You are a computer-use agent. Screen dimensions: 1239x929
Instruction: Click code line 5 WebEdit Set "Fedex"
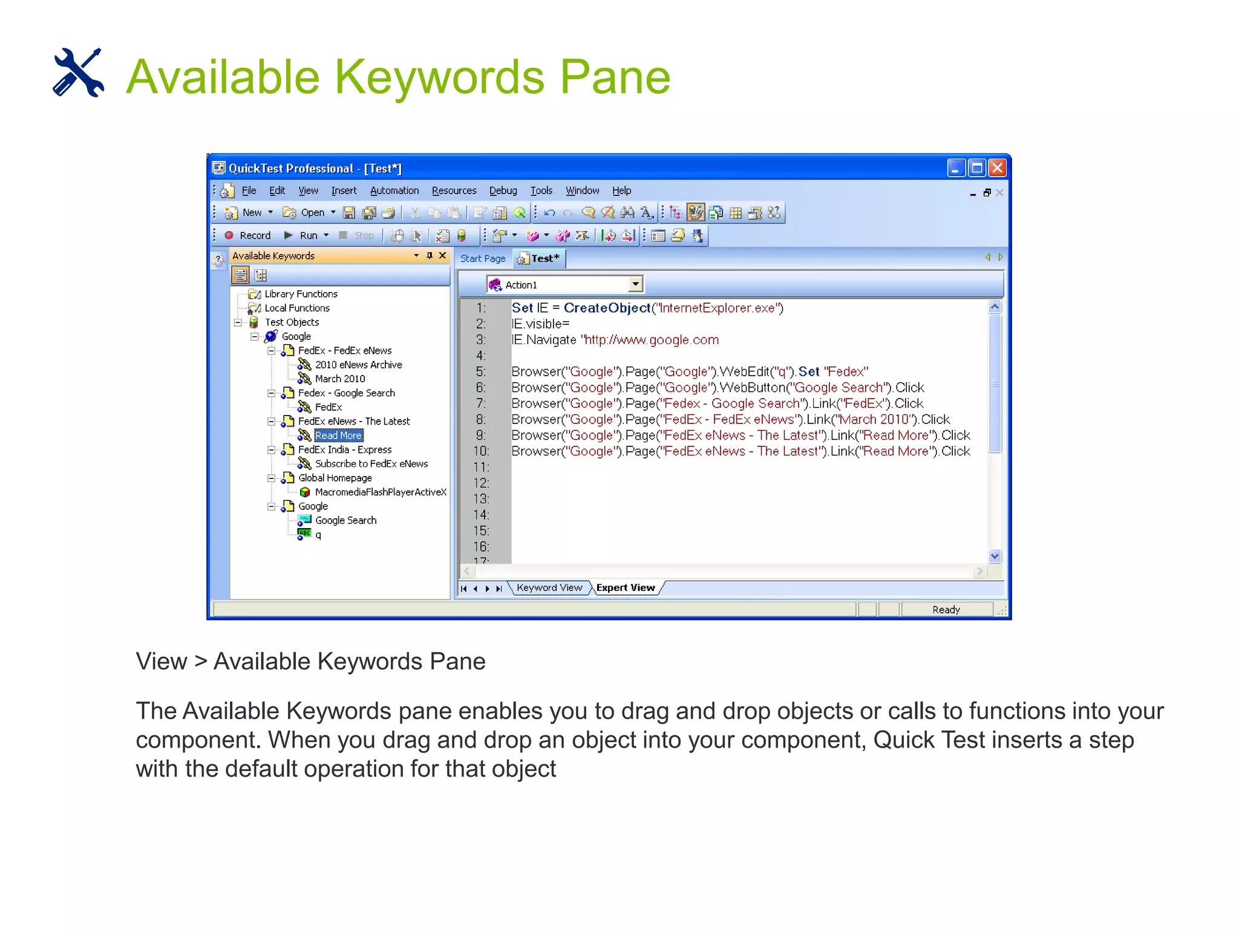click(x=690, y=371)
